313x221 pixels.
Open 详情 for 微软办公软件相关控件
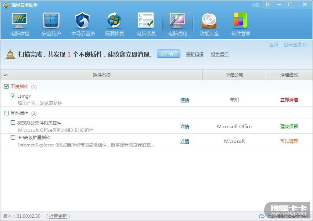tap(185, 127)
